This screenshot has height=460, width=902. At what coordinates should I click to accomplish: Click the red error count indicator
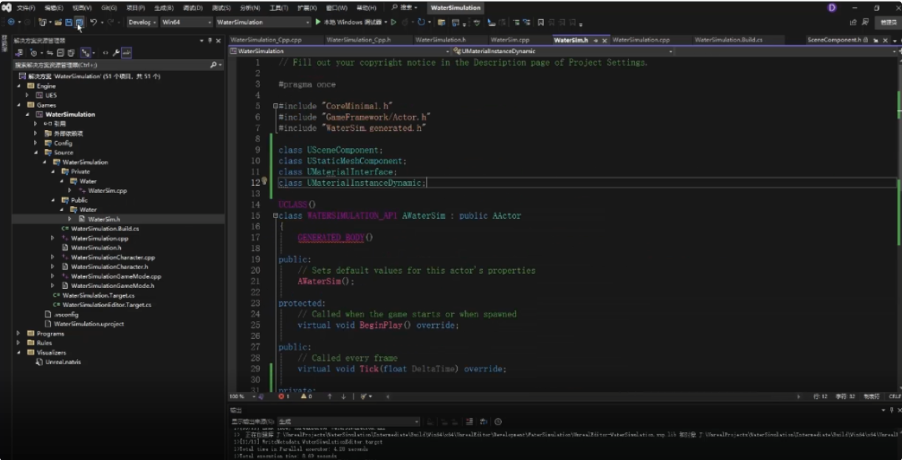(x=284, y=397)
